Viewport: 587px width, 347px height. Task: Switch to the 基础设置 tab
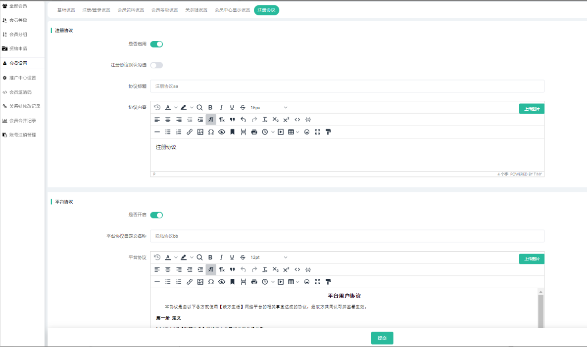tap(66, 10)
